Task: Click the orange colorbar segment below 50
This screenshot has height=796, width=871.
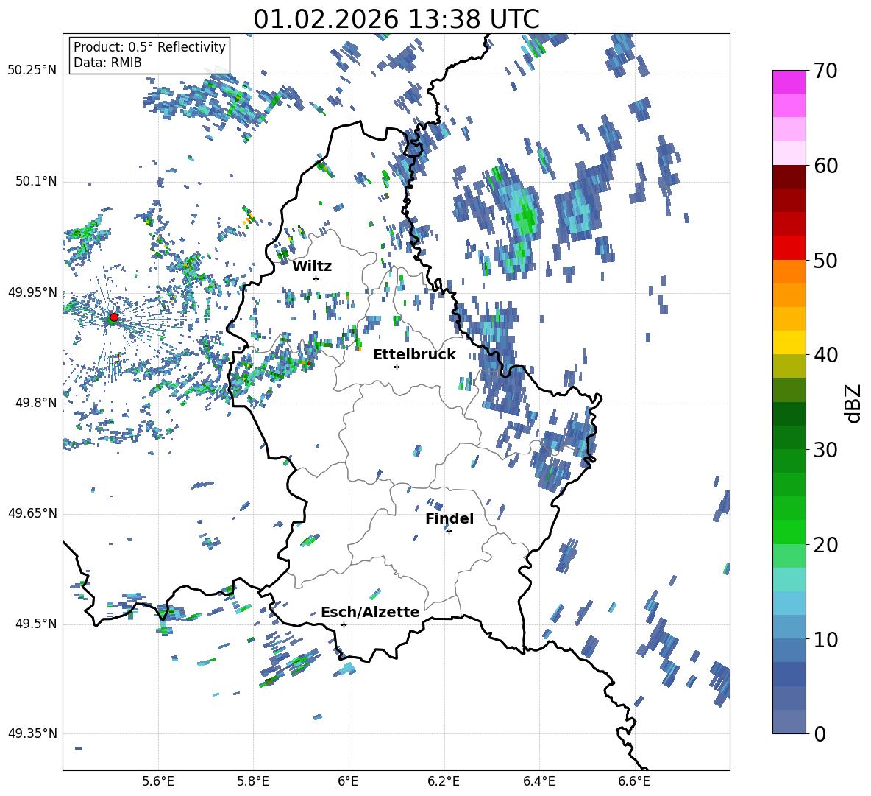Action: tap(789, 272)
